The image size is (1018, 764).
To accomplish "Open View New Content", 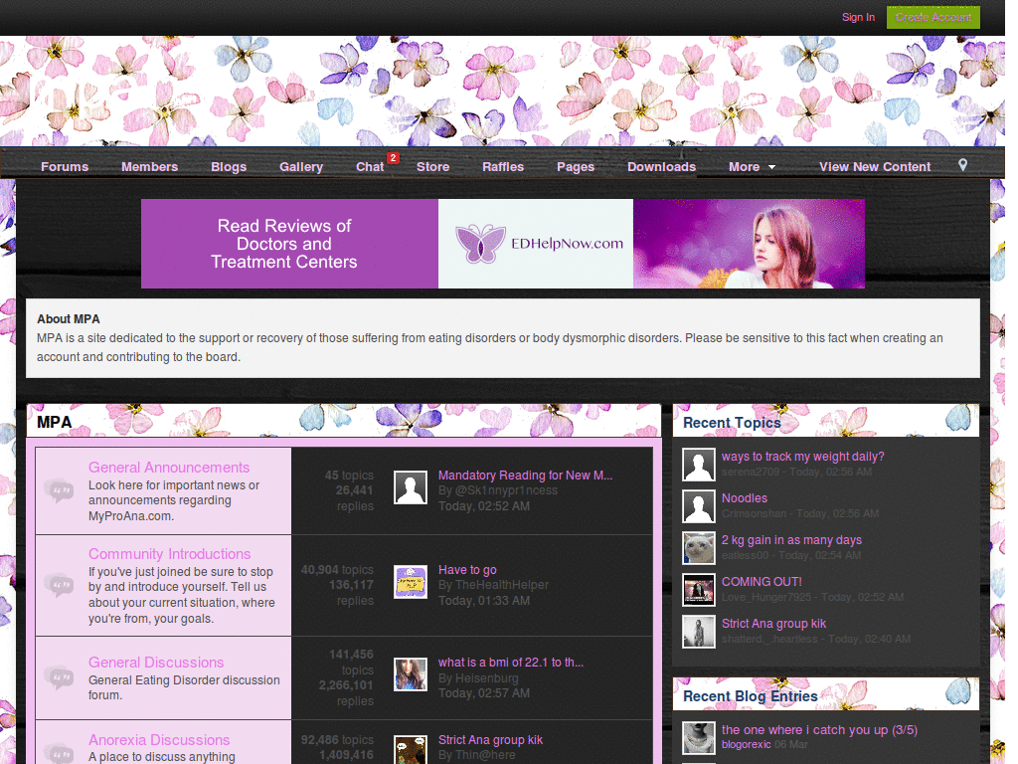I will coord(875,167).
